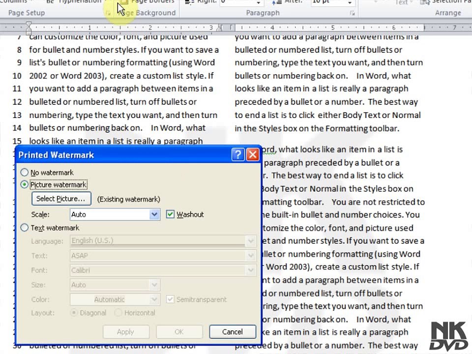This screenshot has height=354, width=472.
Task: Open the Font dropdown showing Calibri
Action: [251, 270]
